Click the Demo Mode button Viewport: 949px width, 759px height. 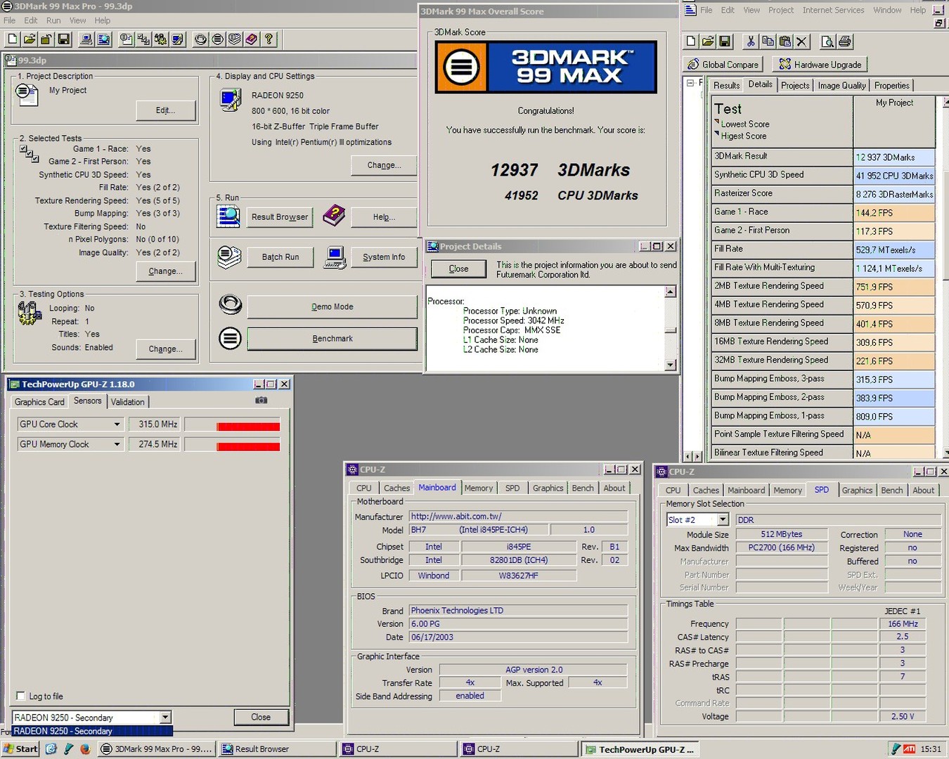point(333,306)
